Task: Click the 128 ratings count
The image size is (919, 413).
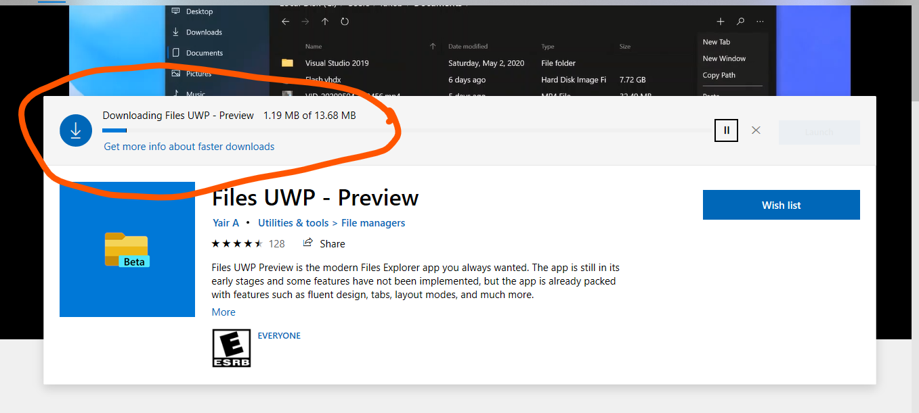Action: [276, 243]
